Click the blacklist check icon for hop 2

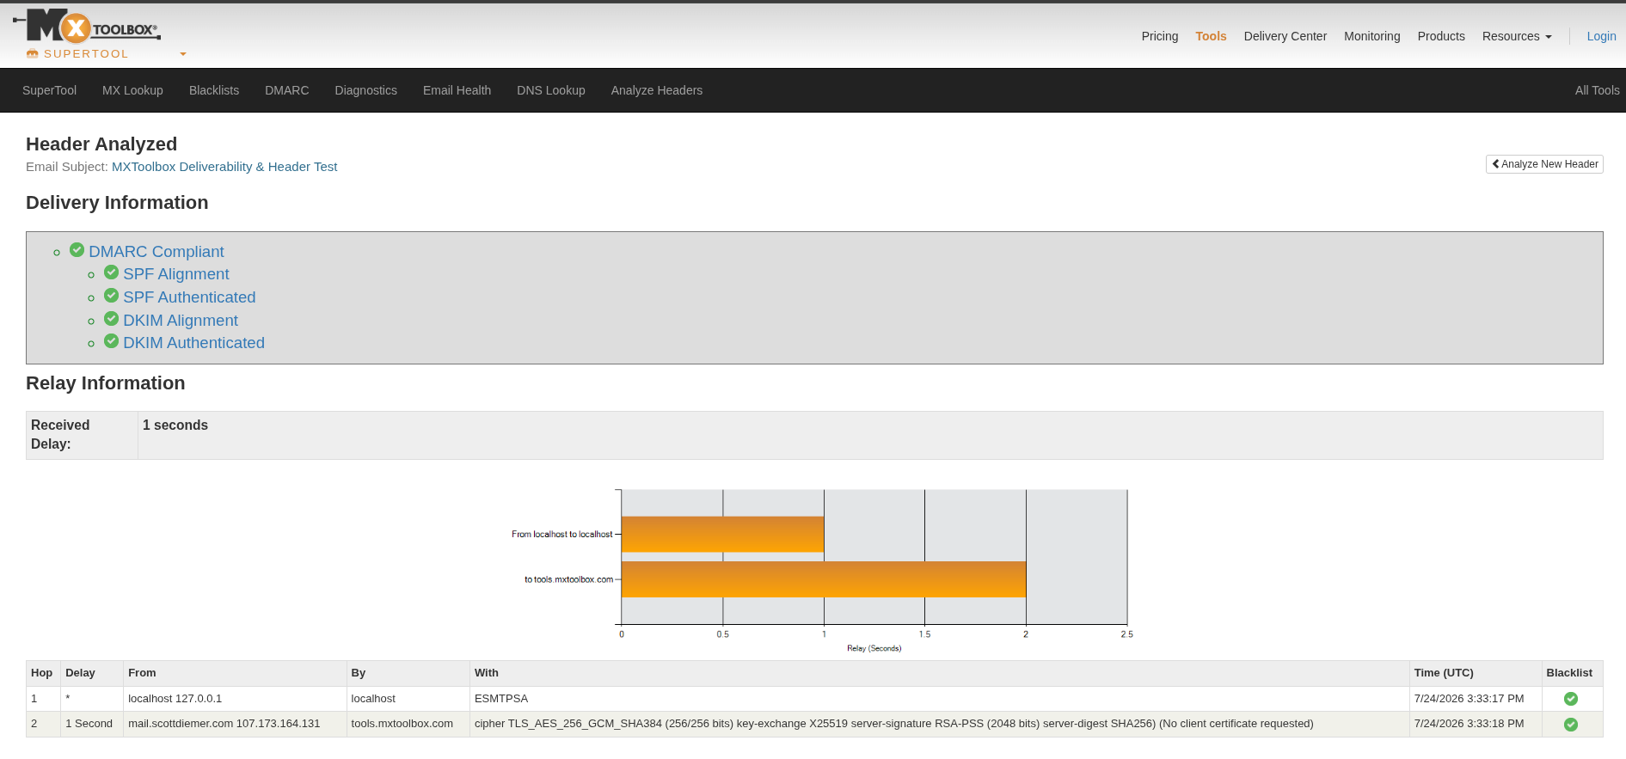tap(1571, 725)
